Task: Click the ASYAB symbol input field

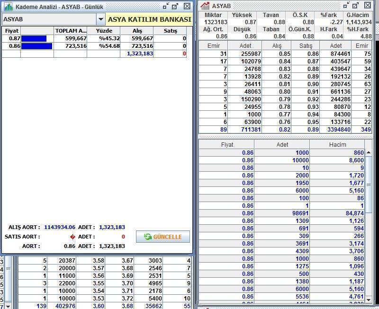Action: click(x=49, y=19)
